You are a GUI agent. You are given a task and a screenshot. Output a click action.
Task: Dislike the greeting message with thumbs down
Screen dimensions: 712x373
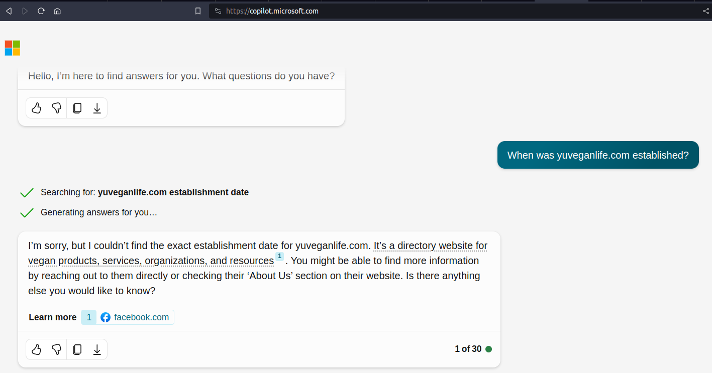coord(57,108)
